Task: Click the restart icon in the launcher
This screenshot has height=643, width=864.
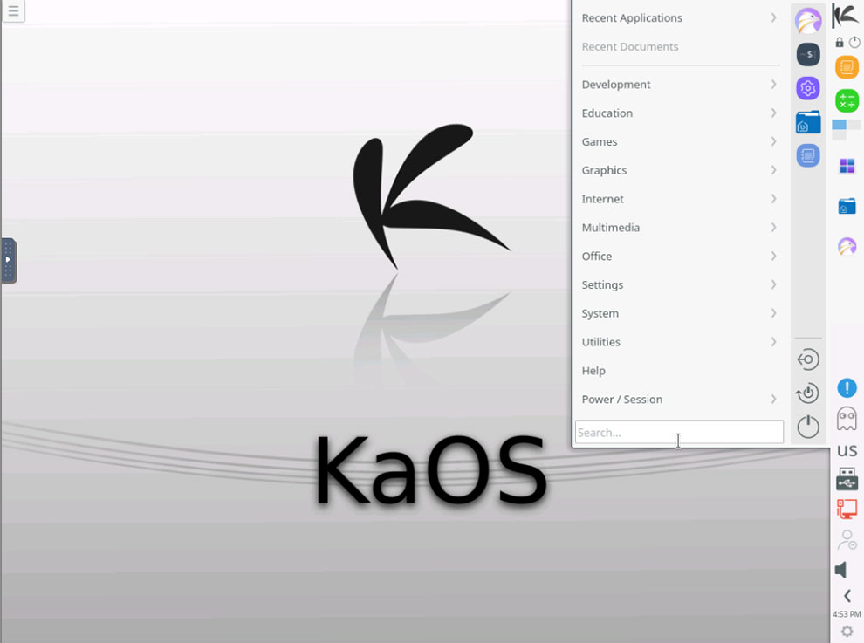Action: (x=808, y=393)
